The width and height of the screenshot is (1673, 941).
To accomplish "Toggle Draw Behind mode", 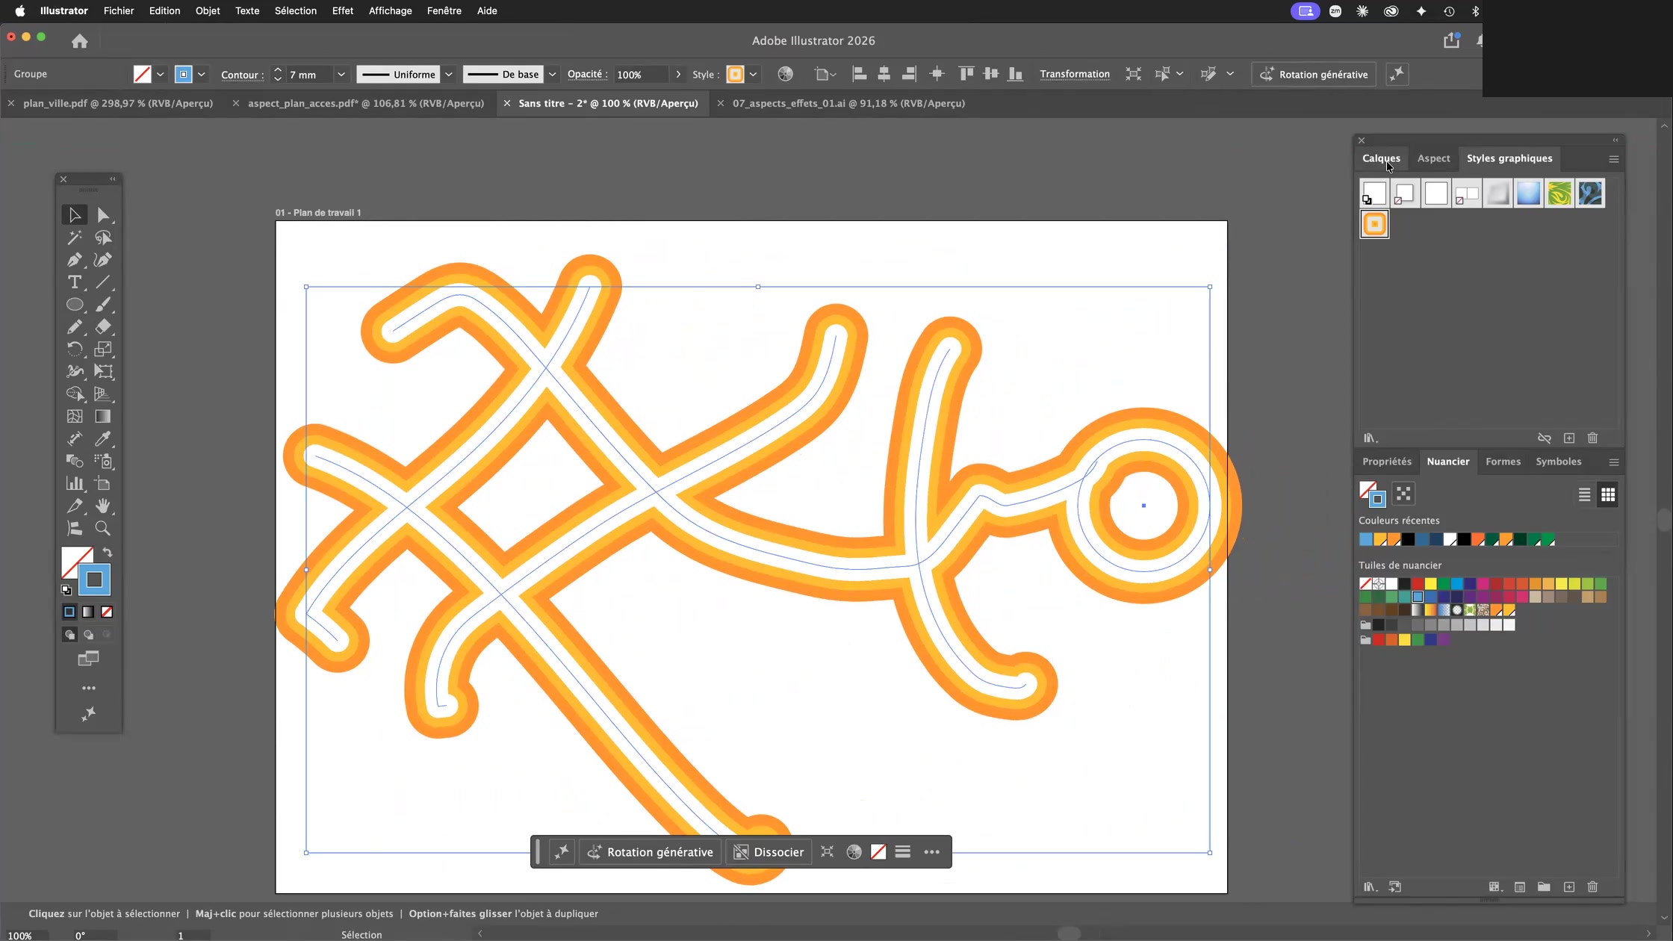I will click(88, 635).
